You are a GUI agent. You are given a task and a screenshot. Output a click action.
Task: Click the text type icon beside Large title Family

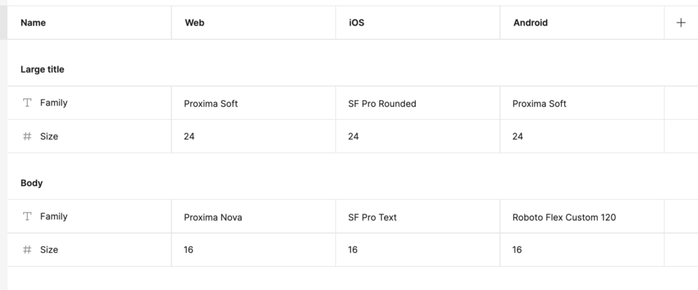pos(27,102)
